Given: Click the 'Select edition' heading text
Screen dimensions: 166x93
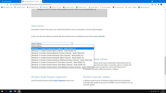Looking at the screenshot, I should (37, 26).
